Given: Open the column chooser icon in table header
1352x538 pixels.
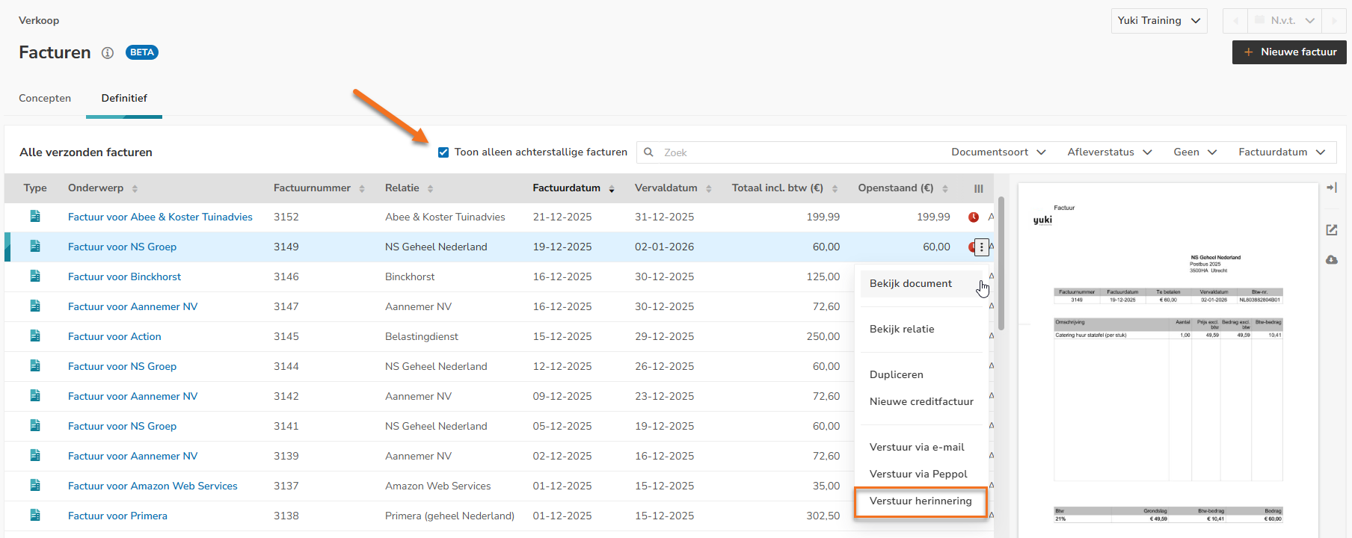Looking at the screenshot, I should [978, 189].
